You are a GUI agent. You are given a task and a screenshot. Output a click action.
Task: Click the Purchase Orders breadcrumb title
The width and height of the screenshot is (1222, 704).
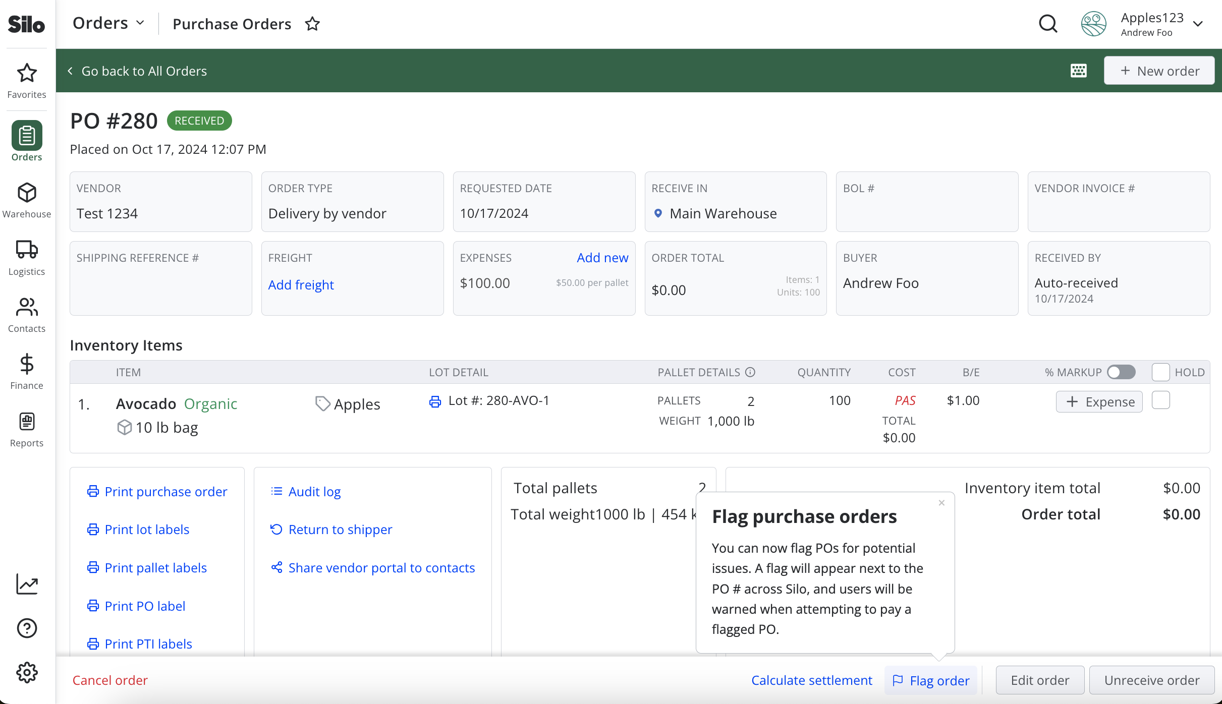coord(232,24)
